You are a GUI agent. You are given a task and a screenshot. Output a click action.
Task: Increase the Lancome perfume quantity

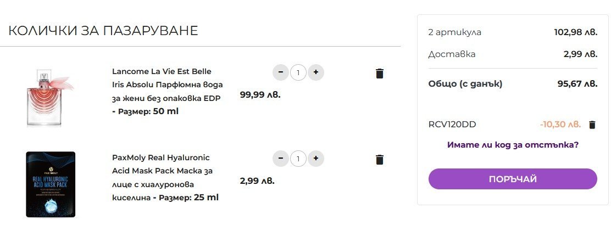pyautogui.click(x=316, y=72)
